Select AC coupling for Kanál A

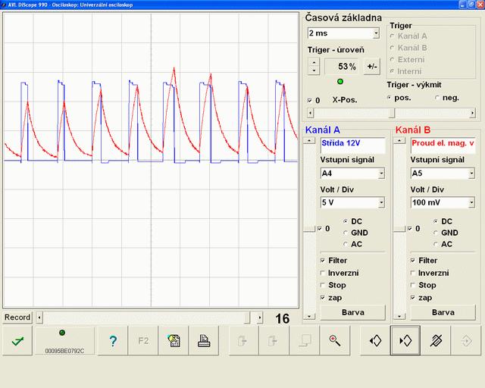[x=346, y=244]
